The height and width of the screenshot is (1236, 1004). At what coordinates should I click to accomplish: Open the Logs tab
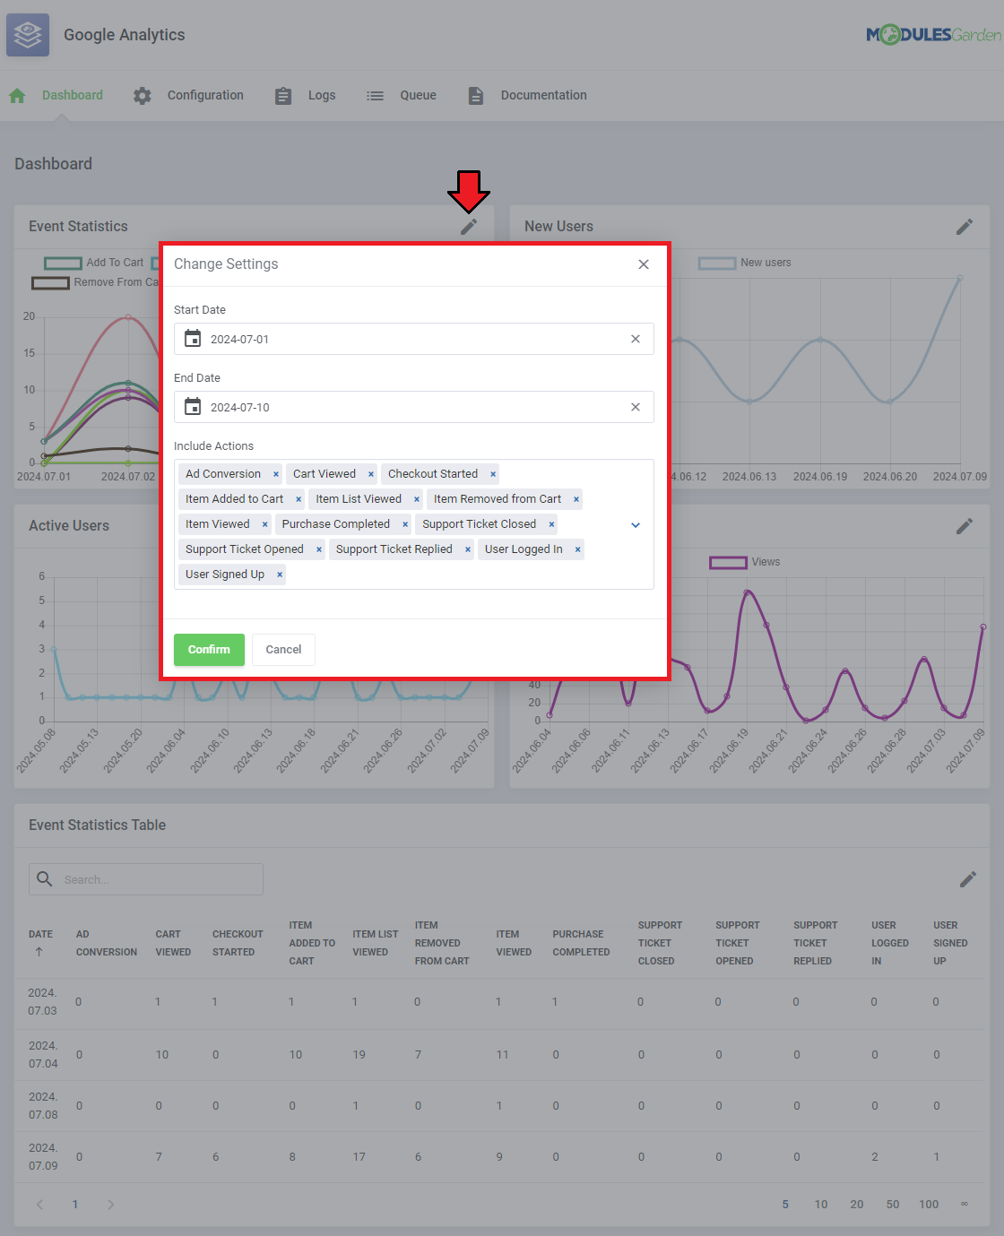322,96
